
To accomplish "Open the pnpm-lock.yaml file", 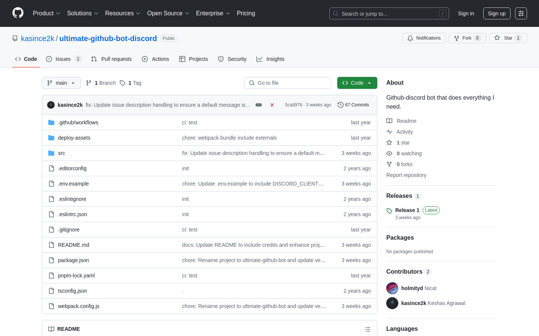I will [76, 276].
